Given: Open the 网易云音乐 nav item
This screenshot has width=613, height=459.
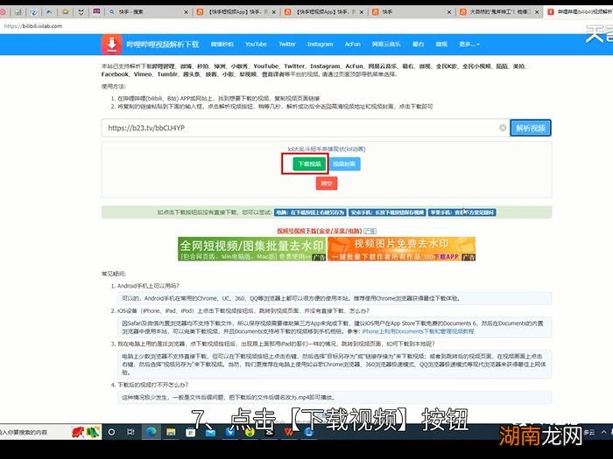Looking at the screenshot, I should pos(386,45).
